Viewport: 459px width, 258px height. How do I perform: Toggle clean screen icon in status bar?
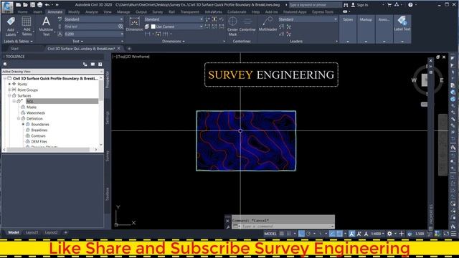click(446, 234)
